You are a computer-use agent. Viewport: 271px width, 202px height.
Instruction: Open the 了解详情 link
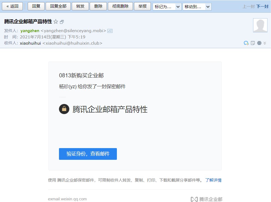[x=213, y=180]
